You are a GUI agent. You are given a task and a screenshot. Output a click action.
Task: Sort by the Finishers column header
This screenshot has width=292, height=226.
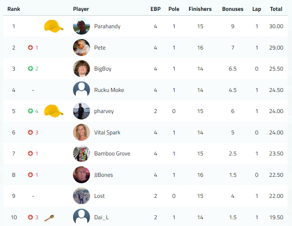(200, 9)
